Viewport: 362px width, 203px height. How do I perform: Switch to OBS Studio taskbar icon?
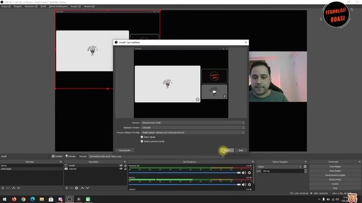(70, 199)
